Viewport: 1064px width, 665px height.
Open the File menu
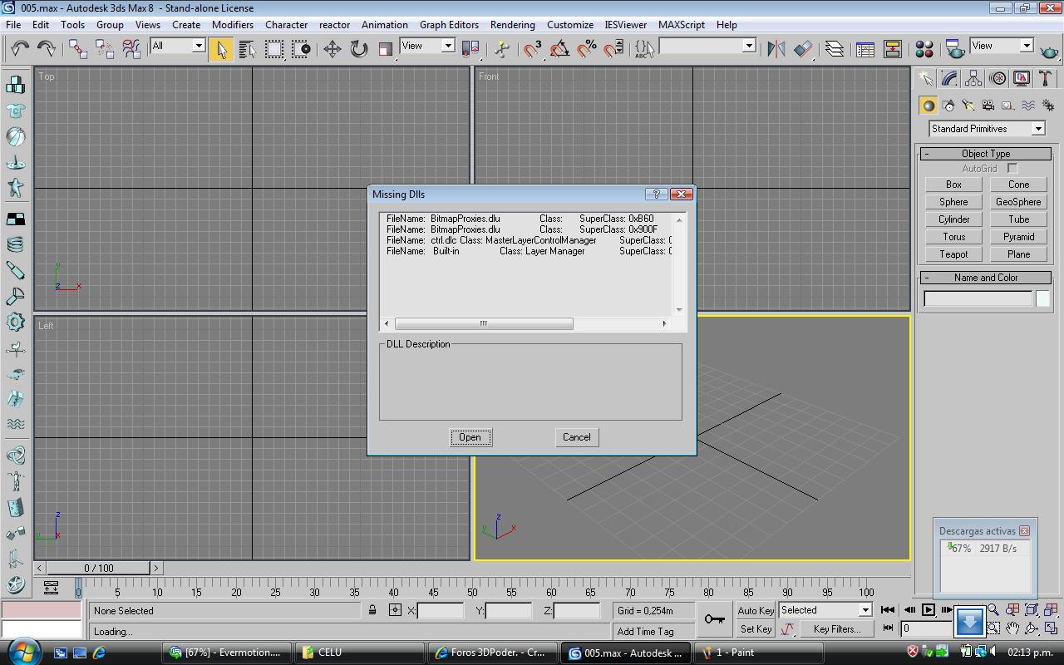point(13,25)
